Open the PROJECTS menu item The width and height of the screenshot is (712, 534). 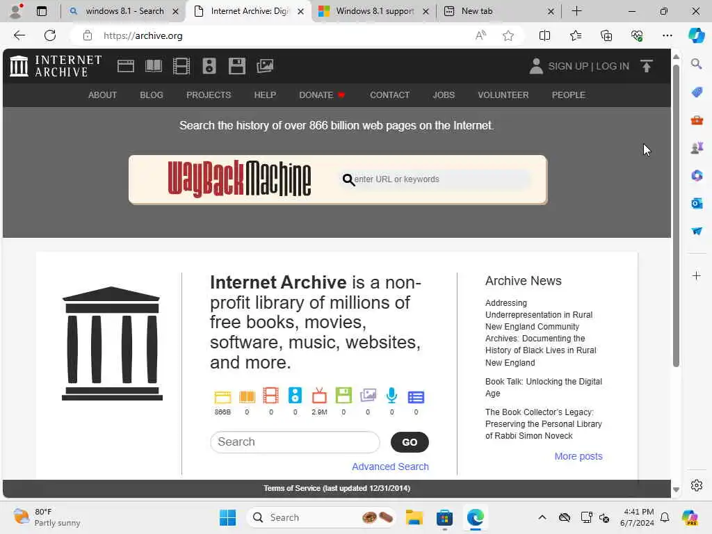209,95
